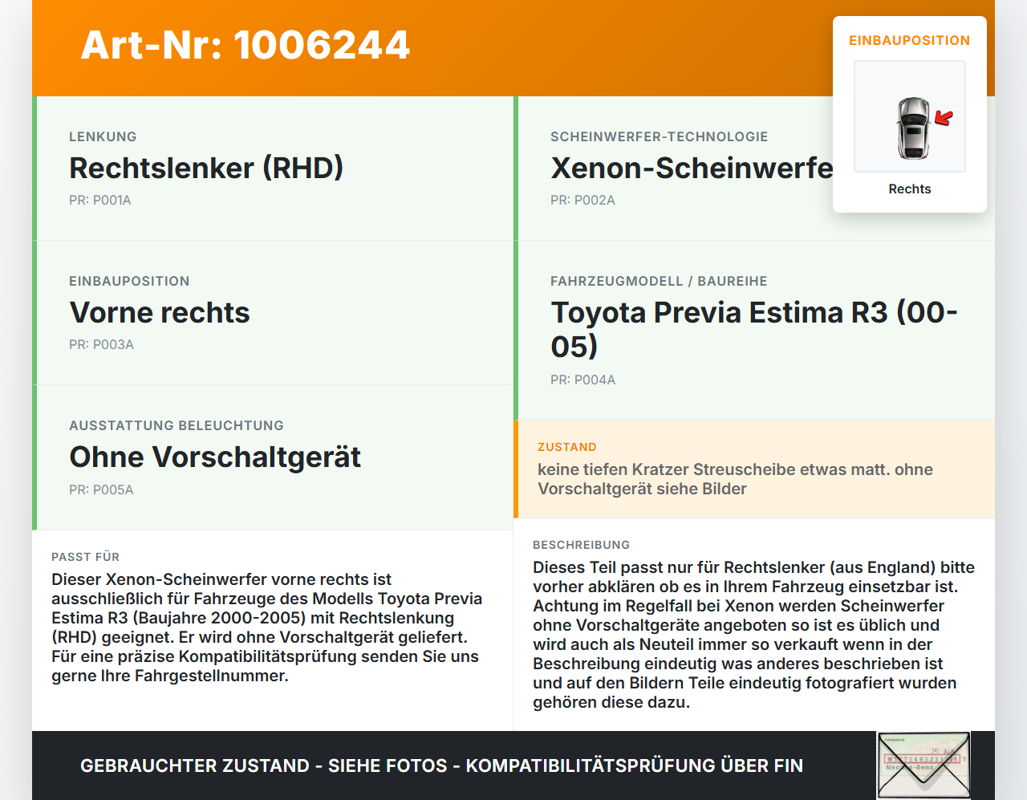Viewport: 1027px width, 800px height.
Task: Click the ZUSTAND heading in the beige box
Action: click(567, 447)
